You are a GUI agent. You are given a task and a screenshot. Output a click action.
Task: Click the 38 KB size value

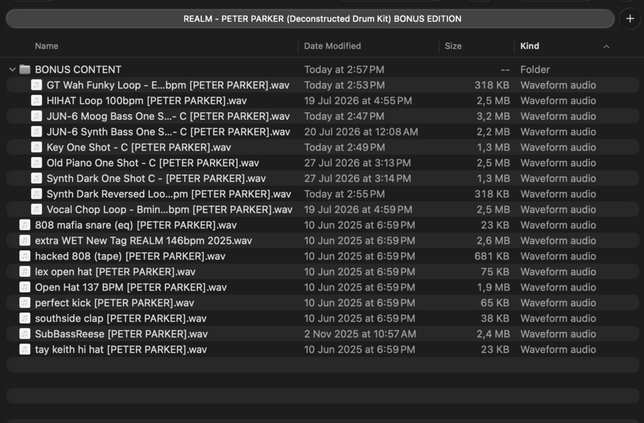pos(495,319)
